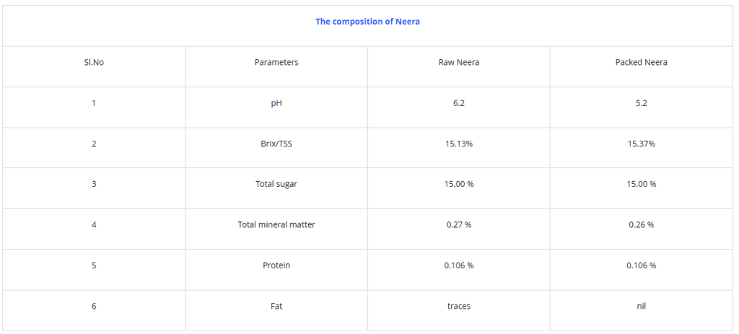The image size is (739, 334).
Task: Click the Raw Neera pH value 6.2
Action: click(x=459, y=103)
